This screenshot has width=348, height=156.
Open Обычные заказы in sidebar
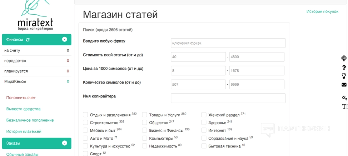pos(22,154)
